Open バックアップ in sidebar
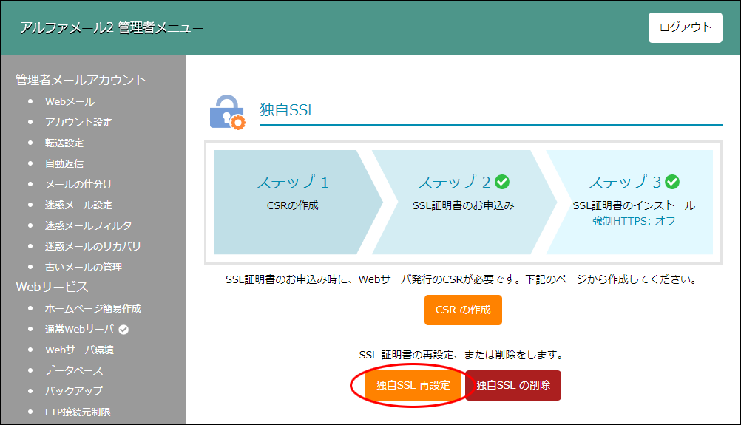This screenshot has width=741, height=425. pos(74,391)
